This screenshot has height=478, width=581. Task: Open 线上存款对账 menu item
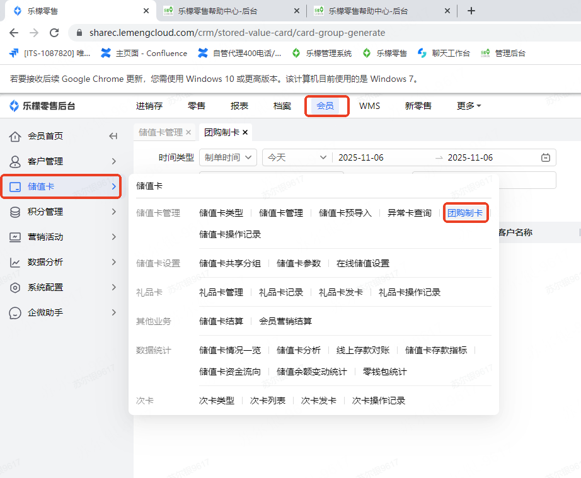coord(363,350)
